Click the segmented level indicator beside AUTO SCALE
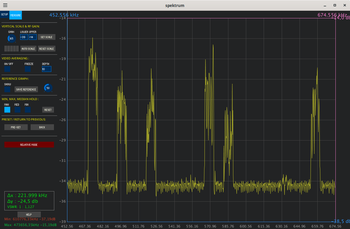The width and height of the screenshot is (350, 229). click(x=11, y=49)
